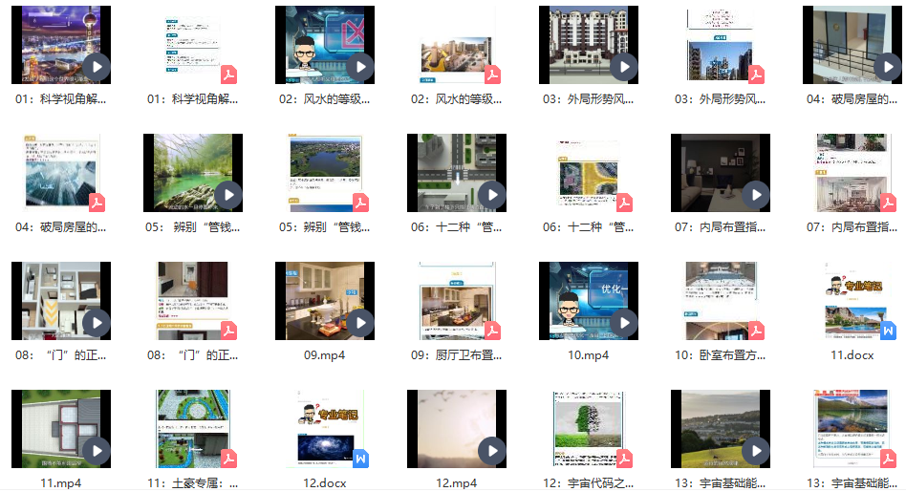
Task: Click the 09.mp4 file name text
Action: coord(324,355)
